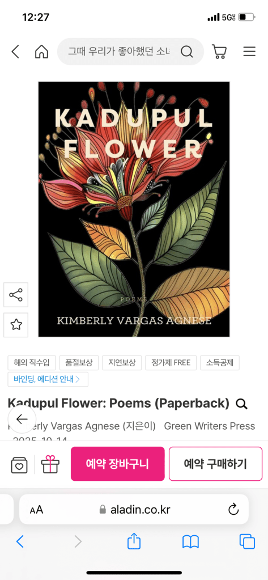The image size is (268, 580).
Task: Tap magnifier next to book title
Action: click(241, 404)
